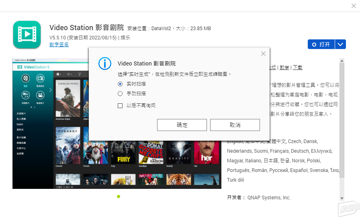Click the sort order icon in screenshot toolbar
The image size is (360, 217).
click(x=70, y=74)
